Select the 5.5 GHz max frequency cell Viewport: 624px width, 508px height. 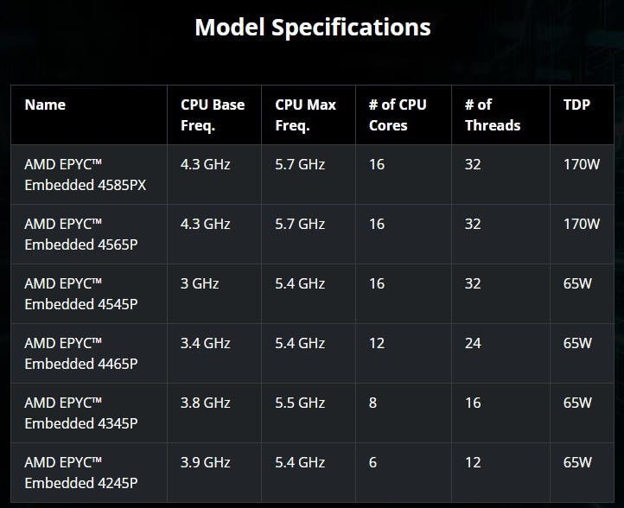click(300, 403)
